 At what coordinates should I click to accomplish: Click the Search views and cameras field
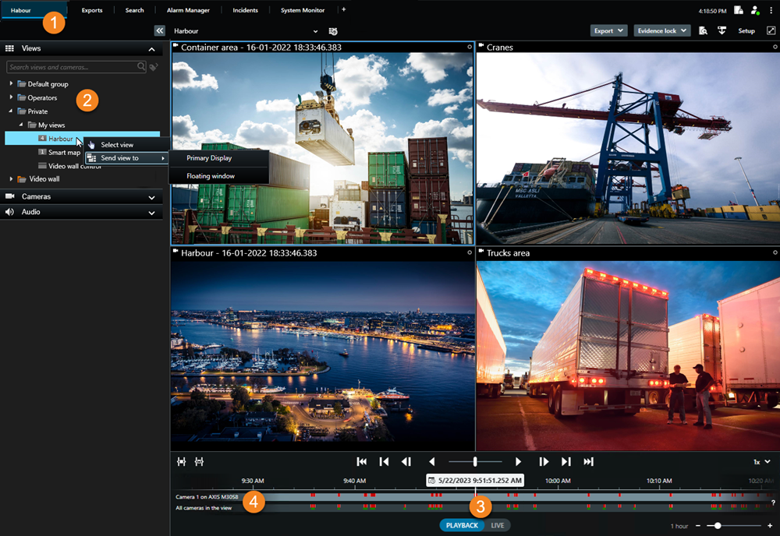[x=72, y=67]
